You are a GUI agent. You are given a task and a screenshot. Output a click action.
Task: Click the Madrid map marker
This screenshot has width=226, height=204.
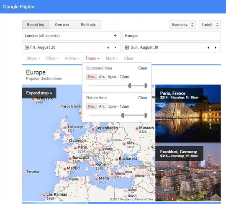coord(65,169)
